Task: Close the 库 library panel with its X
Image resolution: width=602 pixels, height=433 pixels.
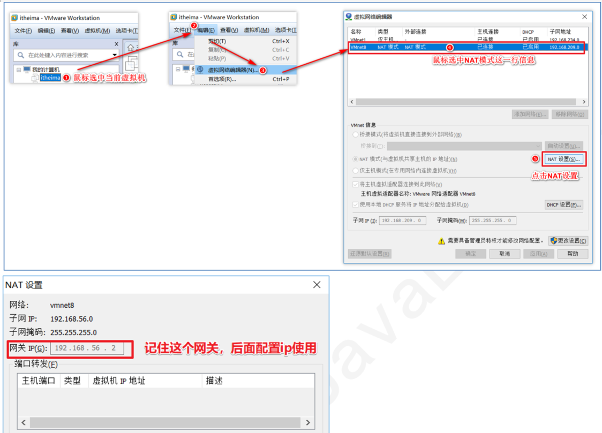Action: coord(116,44)
